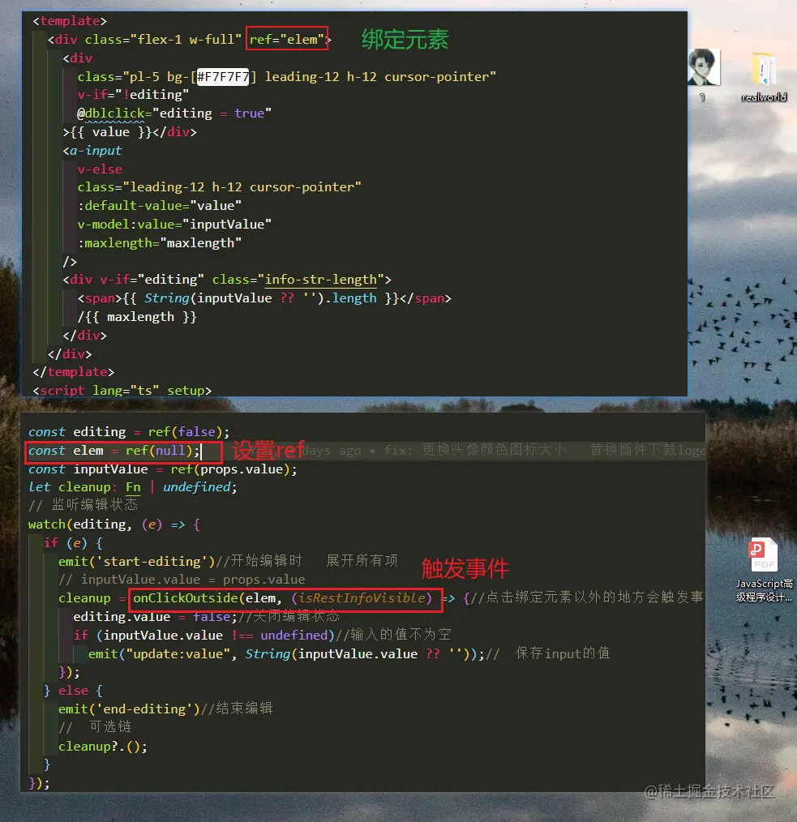The width and height of the screenshot is (797, 822).
Task: Click the @dblclick event attribute
Action: point(111,113)
